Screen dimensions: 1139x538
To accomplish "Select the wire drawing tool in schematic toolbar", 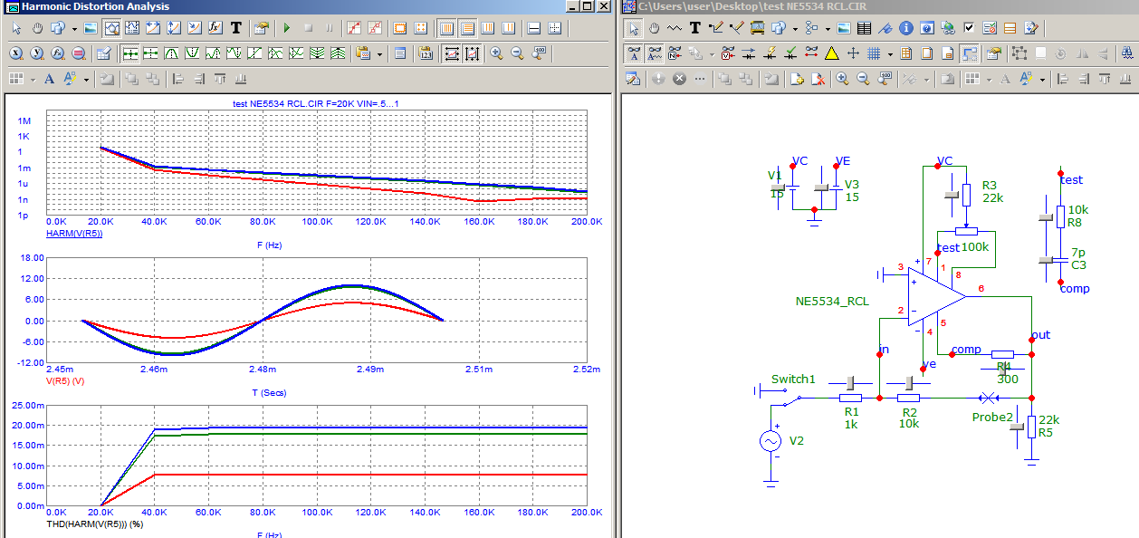I will pyautogui.click(x=717, y=28).
